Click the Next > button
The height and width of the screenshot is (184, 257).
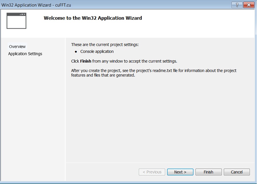tap(180, 172)
